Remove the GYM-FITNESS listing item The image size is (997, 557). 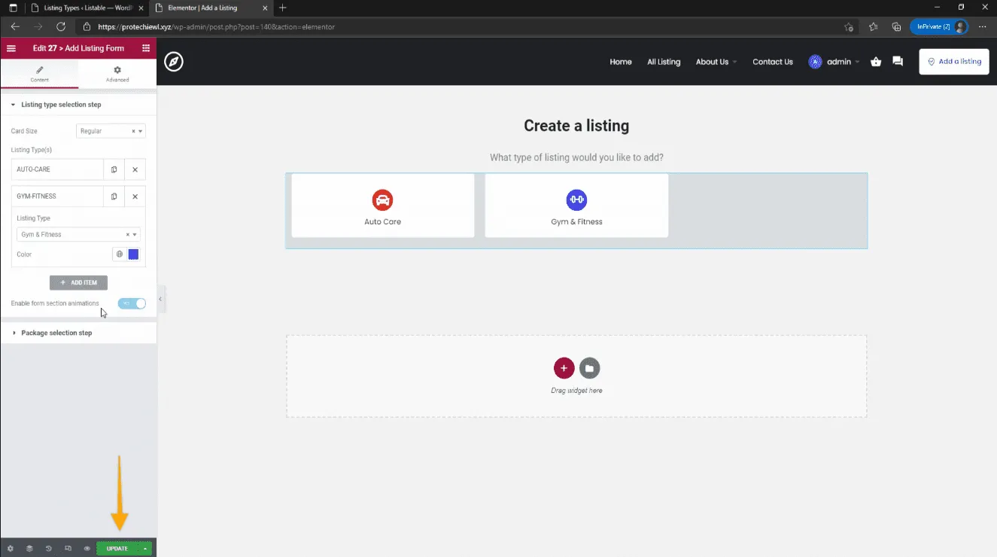pos(135,196)
